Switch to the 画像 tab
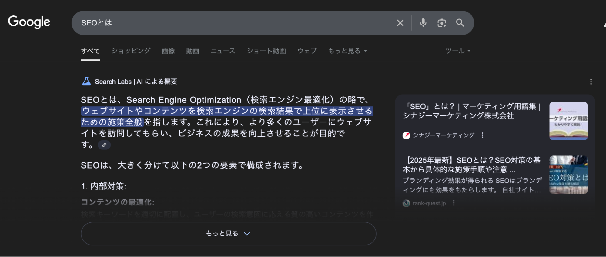Viewport: 606px width, 257px height. (x=168, y=51)
